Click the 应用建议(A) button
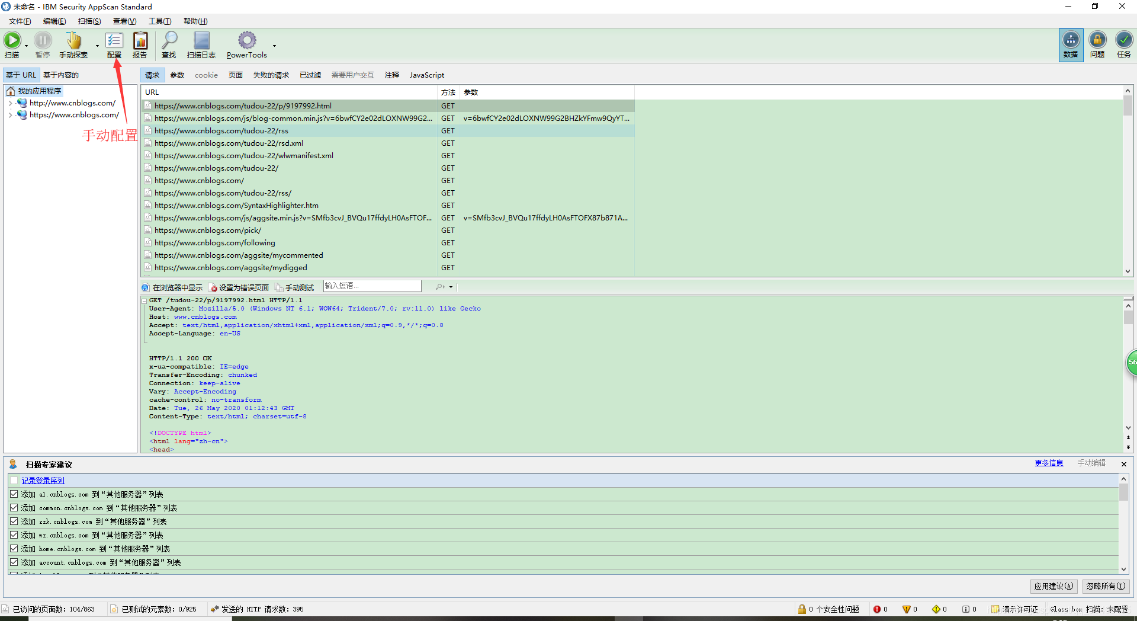Viewport: 1137px width, 621px height. pos(1054,586)
